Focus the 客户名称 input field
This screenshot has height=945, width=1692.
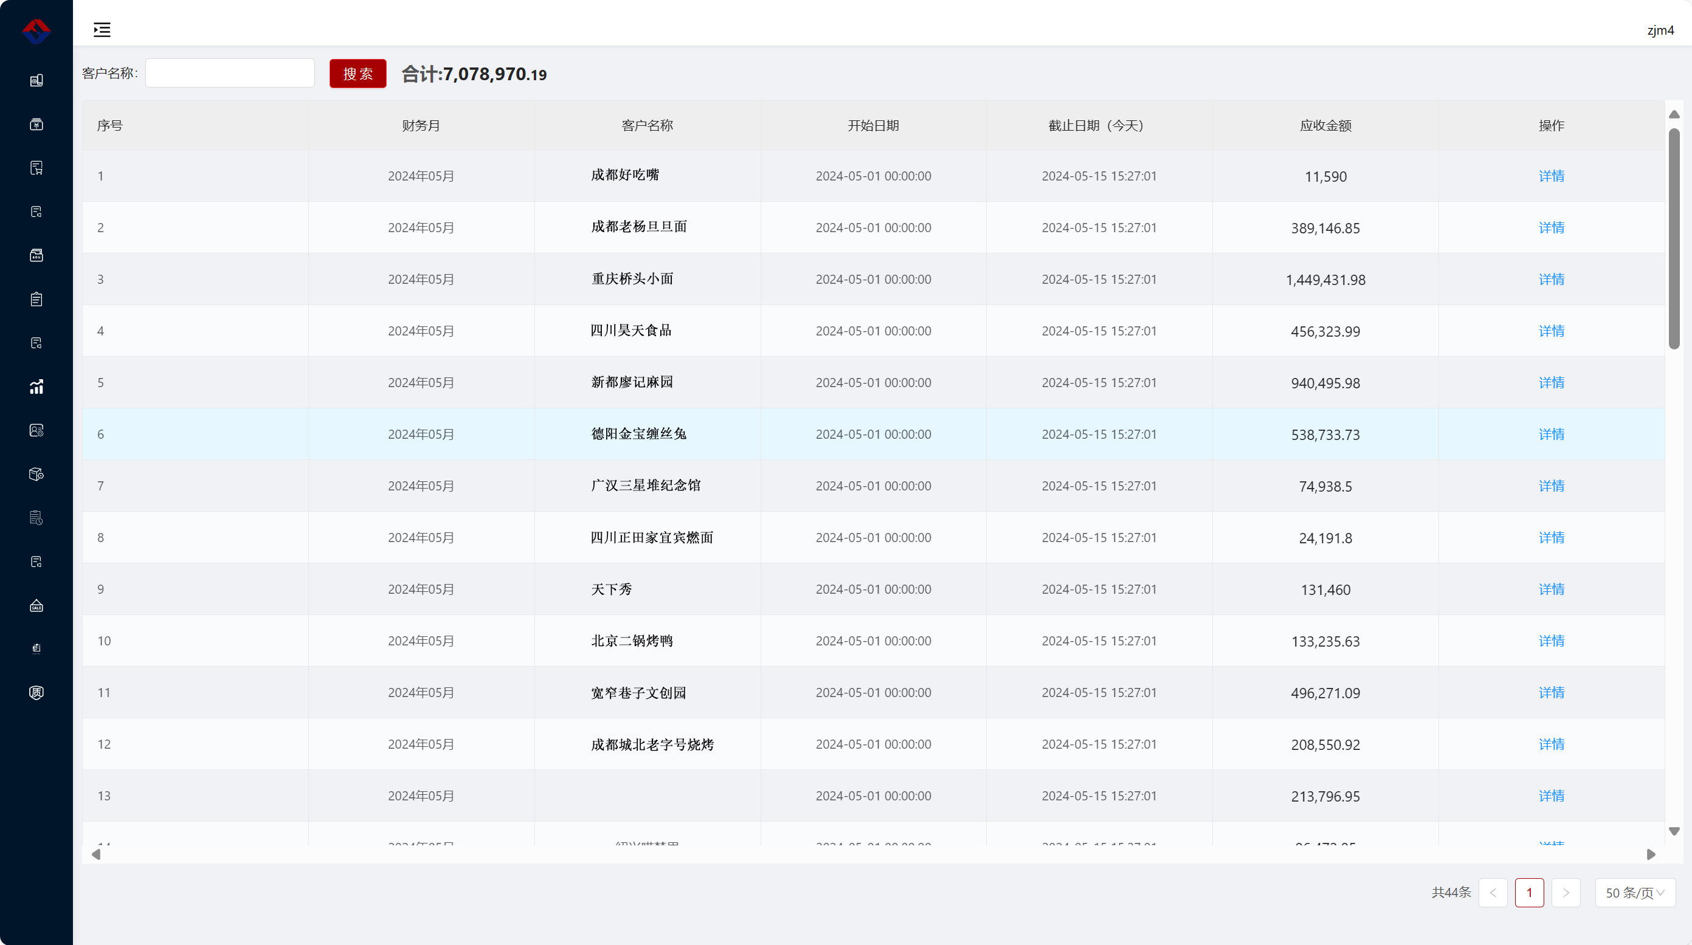coord(230,73)
